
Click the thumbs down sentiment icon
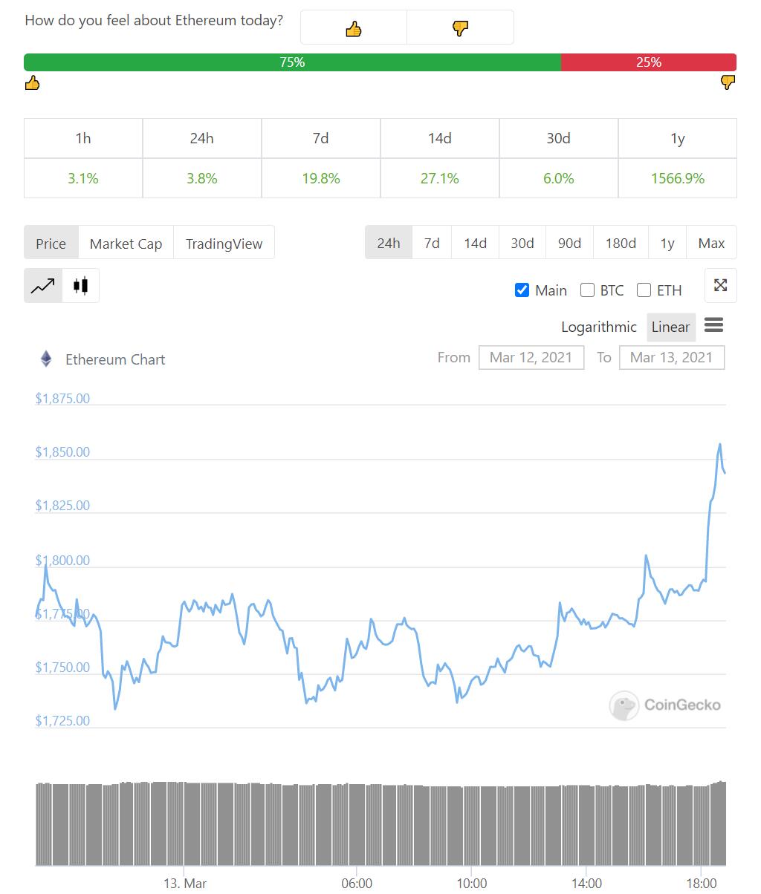tap(460, 27)
